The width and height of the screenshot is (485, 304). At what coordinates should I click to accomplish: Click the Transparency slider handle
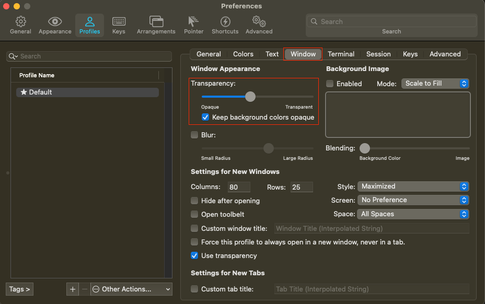[x=250, y=97]
